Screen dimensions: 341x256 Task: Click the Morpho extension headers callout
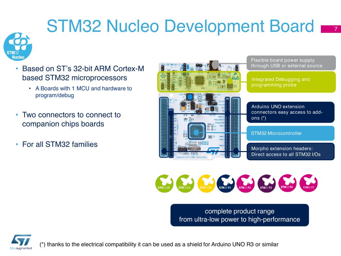pyautogui.click(x=290, y=151)
